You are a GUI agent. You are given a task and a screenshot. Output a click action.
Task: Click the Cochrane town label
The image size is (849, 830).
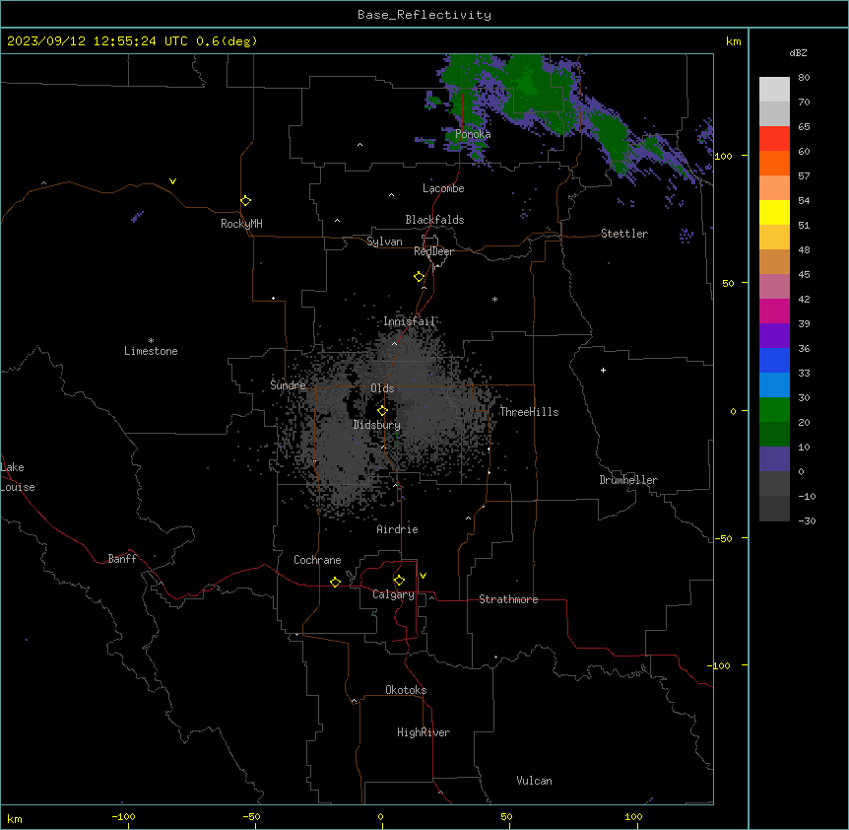(x=317, y=560)
